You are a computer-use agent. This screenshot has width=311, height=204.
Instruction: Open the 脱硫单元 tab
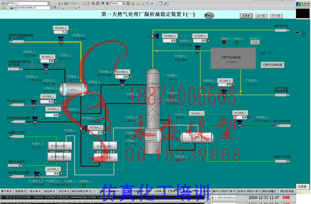(21, 191)
